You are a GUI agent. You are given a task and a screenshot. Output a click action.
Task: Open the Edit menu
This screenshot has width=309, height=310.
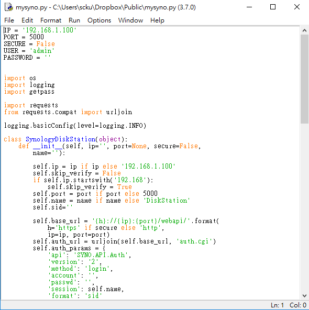pyautogui.click(x=27, y=20)
